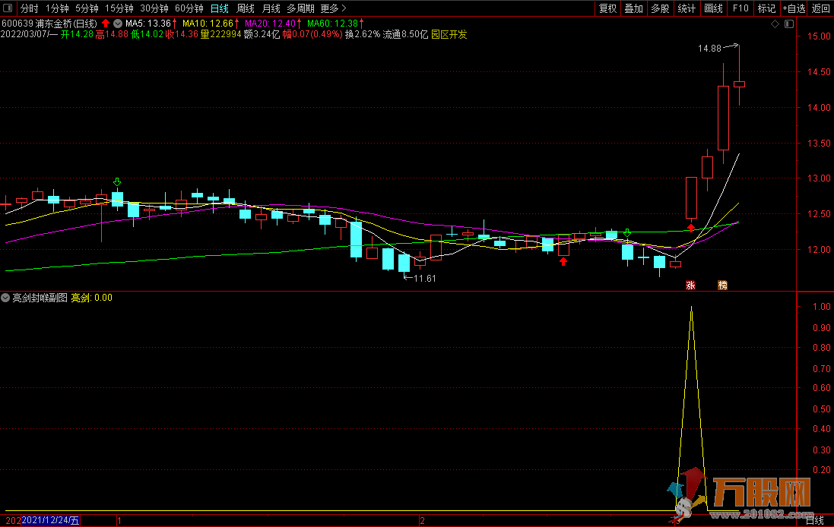Click the 标记 mark button
Image resolution: width=834 pixels, height=527 pixels.
(766, 8)
